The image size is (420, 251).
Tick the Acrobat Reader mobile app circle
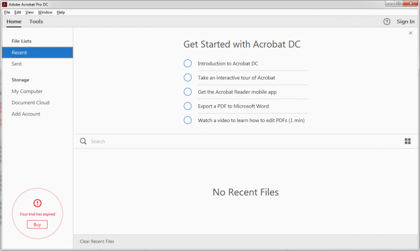[188, 91]
